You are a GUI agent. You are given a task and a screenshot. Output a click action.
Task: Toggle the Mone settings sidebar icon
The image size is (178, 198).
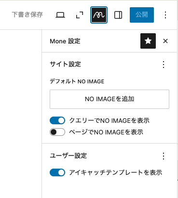pyautogui.click(x=99, y=15)
